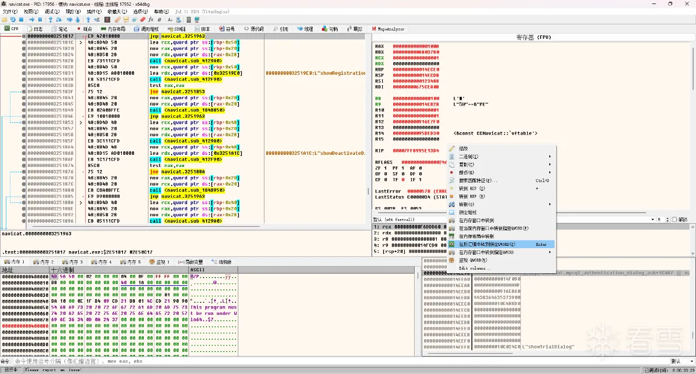696x374 pixels.
Task: Switch to the 符号 symbols tab
Action: pos(227,29)
